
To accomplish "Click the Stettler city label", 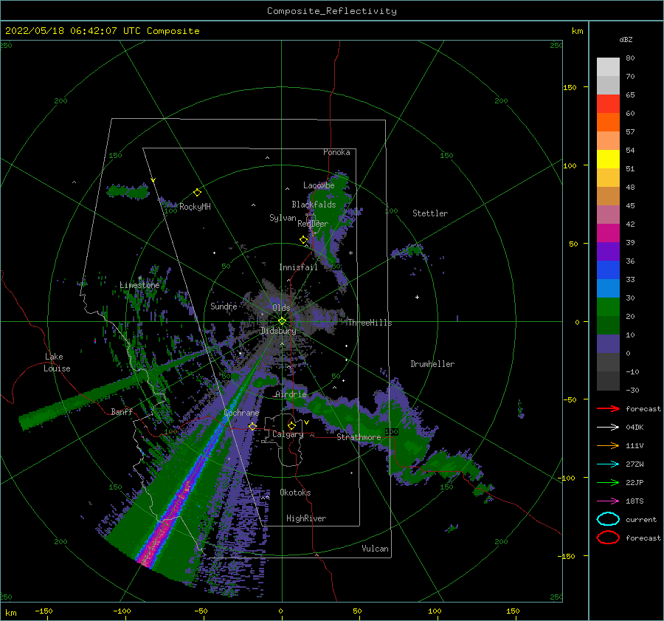I will click(x=430, y=213).
